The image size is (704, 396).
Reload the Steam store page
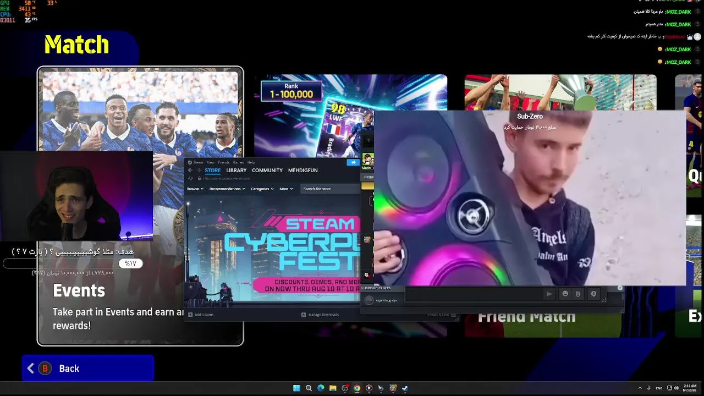click(191, 178)
